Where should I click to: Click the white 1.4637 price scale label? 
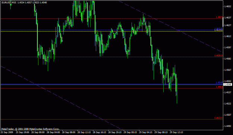[228, 18]
